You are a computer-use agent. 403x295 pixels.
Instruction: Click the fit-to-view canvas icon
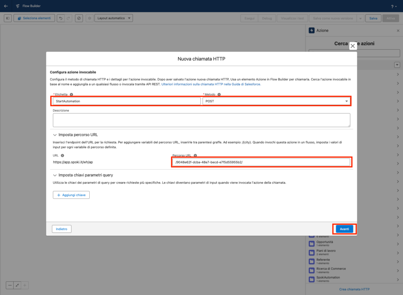(x=17, y=285)
